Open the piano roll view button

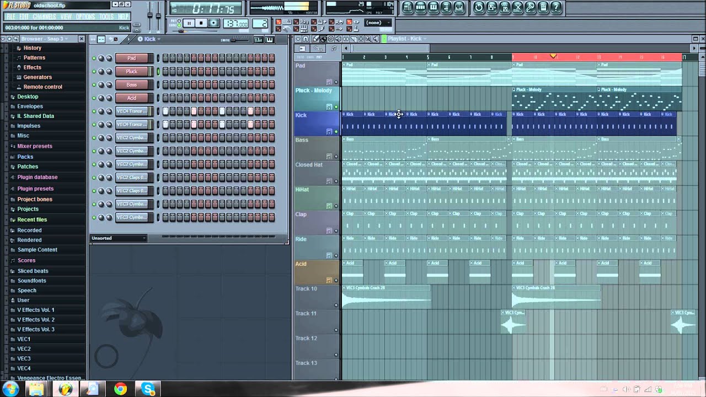click(434, 8)
